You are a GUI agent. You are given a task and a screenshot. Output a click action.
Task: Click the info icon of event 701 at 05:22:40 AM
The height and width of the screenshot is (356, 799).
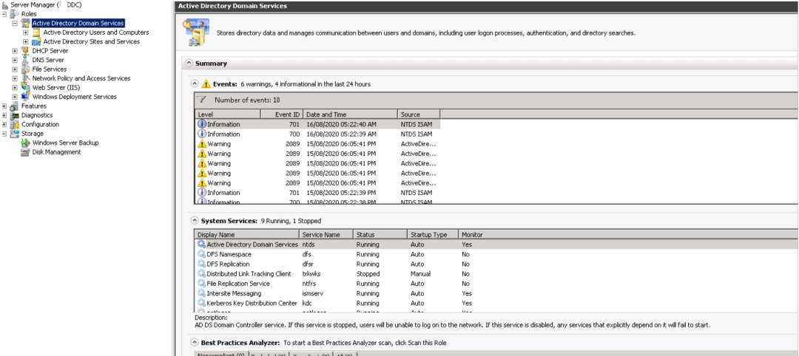coord(202,124)
